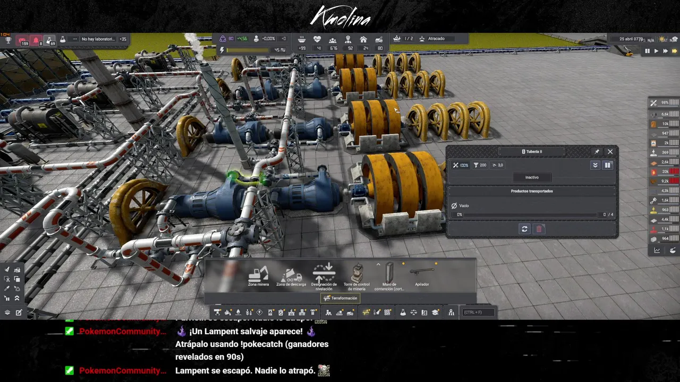Click the red 20k resource row
This screenshot has height=382, width=680.
click(664, 171)
